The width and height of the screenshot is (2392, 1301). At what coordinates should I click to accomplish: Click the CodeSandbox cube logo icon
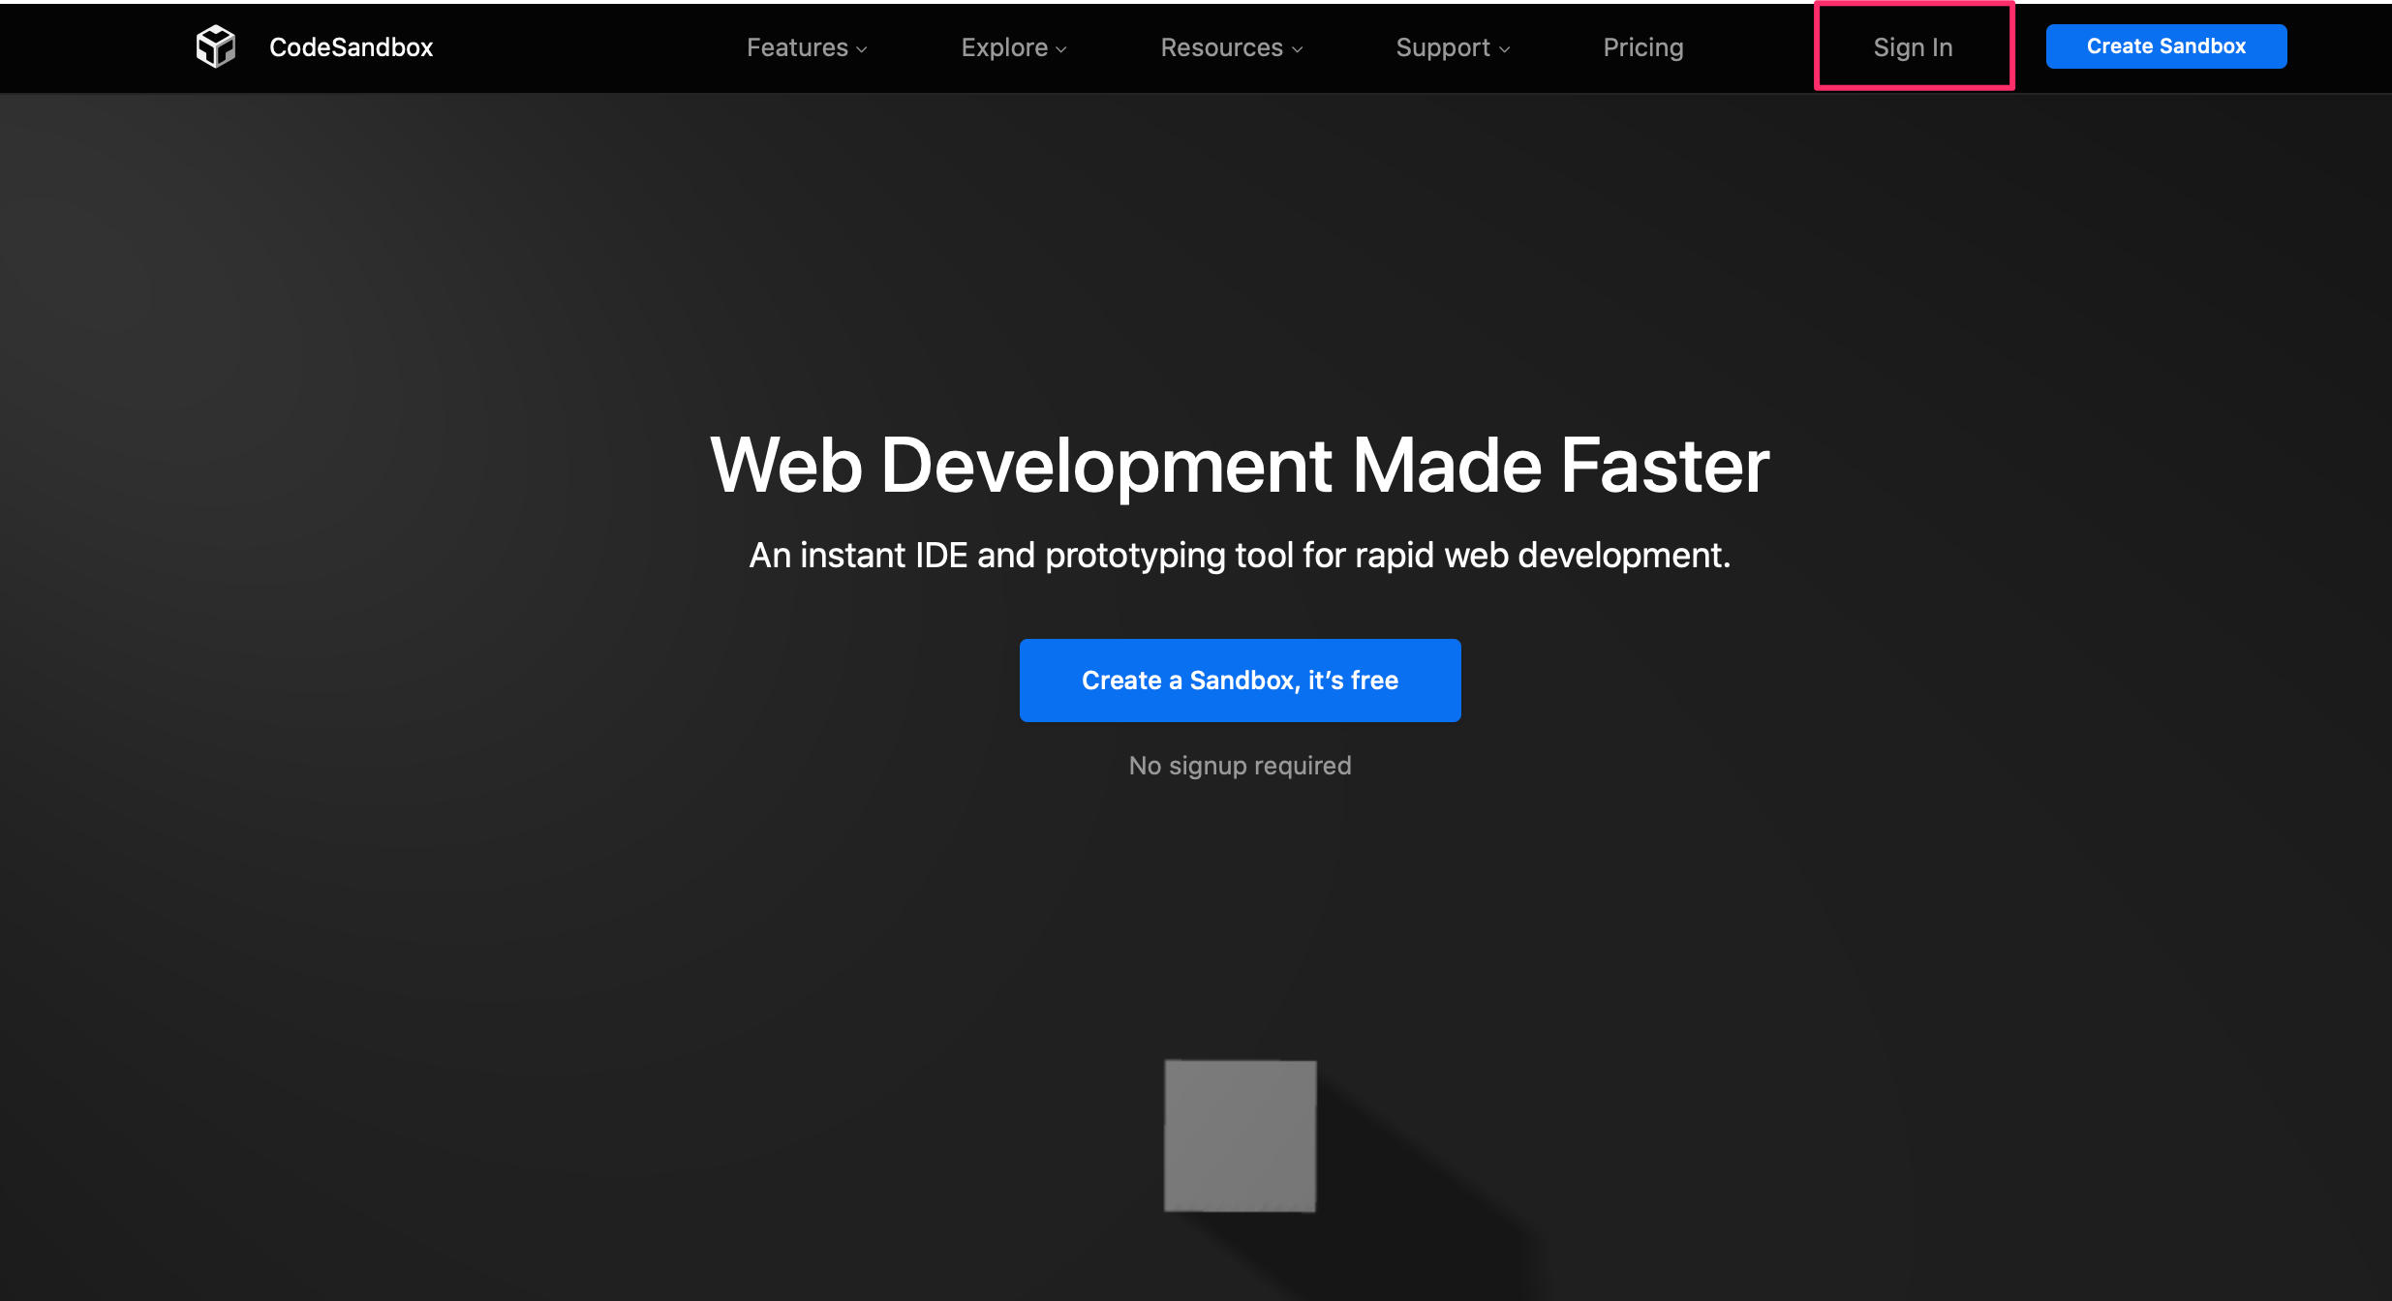pos(215,45)
